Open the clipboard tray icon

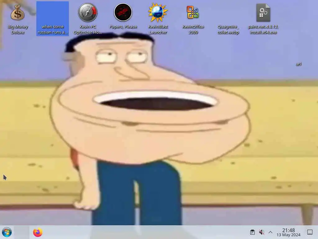click(252, 232)
